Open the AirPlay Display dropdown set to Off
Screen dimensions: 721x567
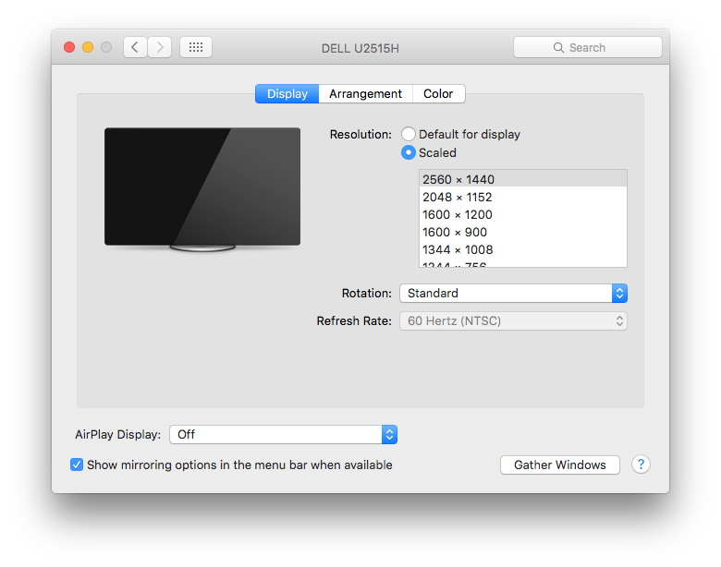[283, 434]
